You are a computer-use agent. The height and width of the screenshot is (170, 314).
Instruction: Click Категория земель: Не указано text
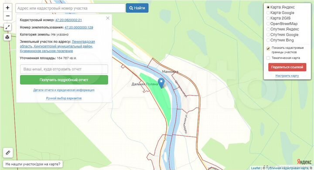44,34
